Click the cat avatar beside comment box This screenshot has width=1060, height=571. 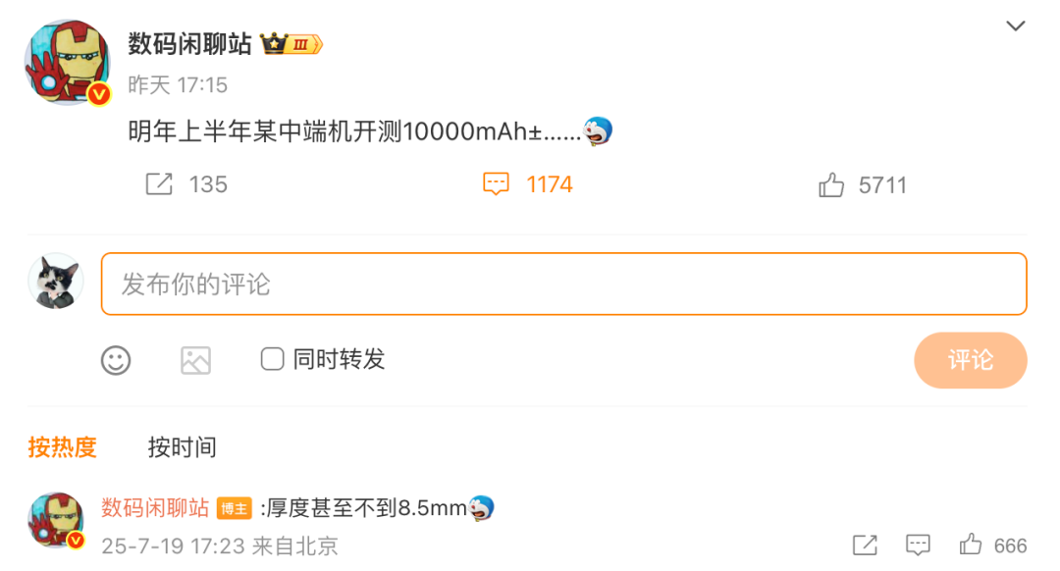[55, 282]
